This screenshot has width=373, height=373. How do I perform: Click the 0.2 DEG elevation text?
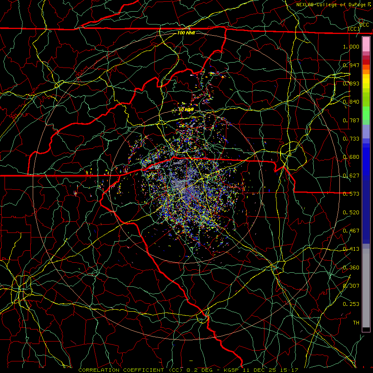pyautogui.click(x=199, y=370)
